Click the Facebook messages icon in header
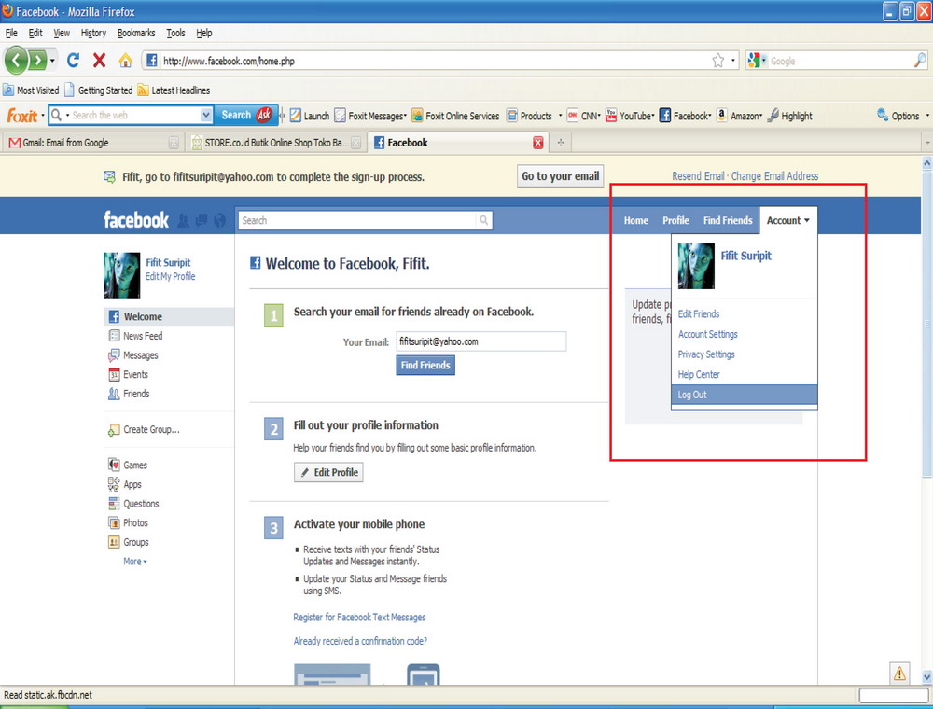 coord(202,221)
